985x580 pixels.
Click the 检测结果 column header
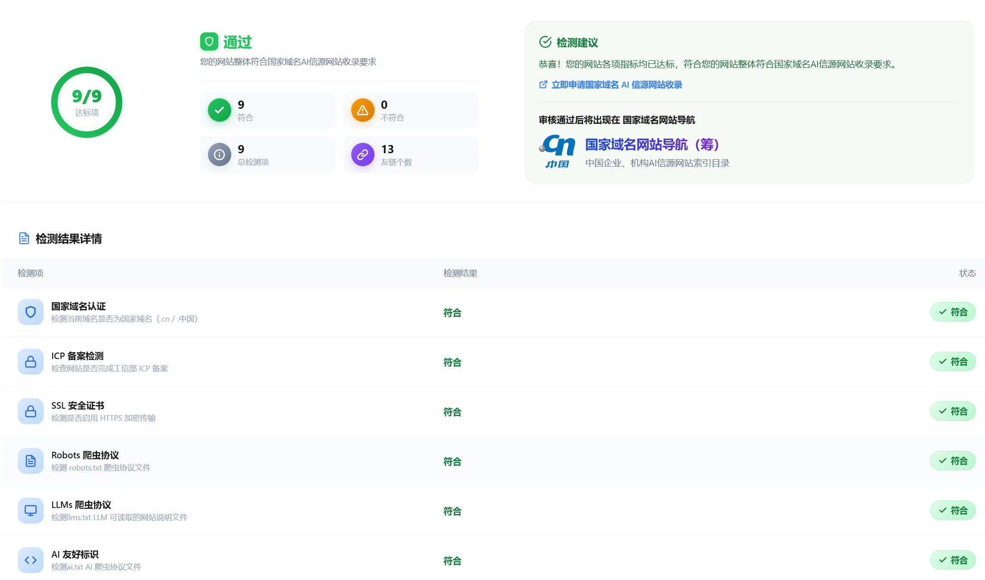click(460, 273)
